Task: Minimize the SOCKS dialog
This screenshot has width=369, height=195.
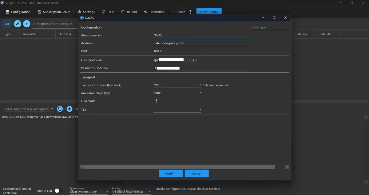Action: (x=263, y=18)
